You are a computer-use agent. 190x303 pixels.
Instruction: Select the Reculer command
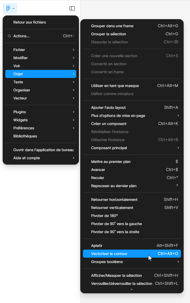[132, 178]
